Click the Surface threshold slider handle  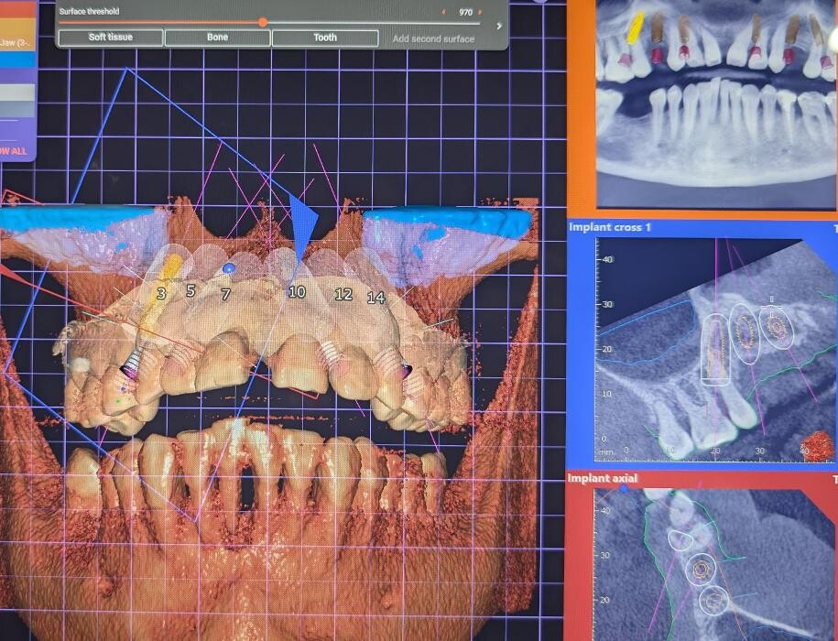click(263, 22)
